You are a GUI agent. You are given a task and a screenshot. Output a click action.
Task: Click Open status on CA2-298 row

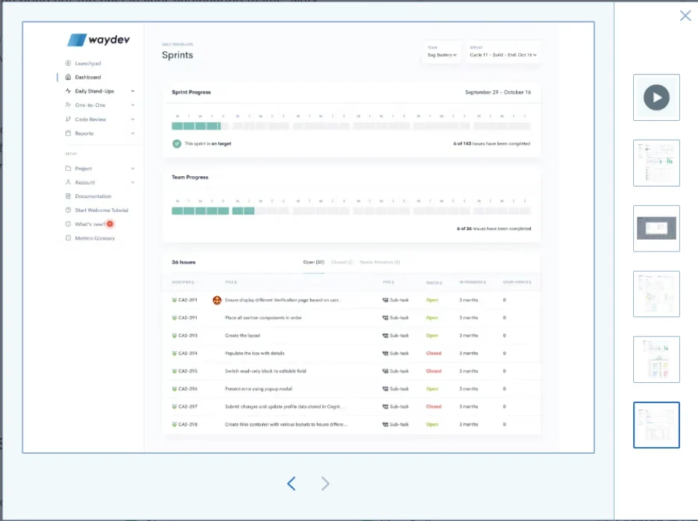pyautogui.click(x=432, y=424)
